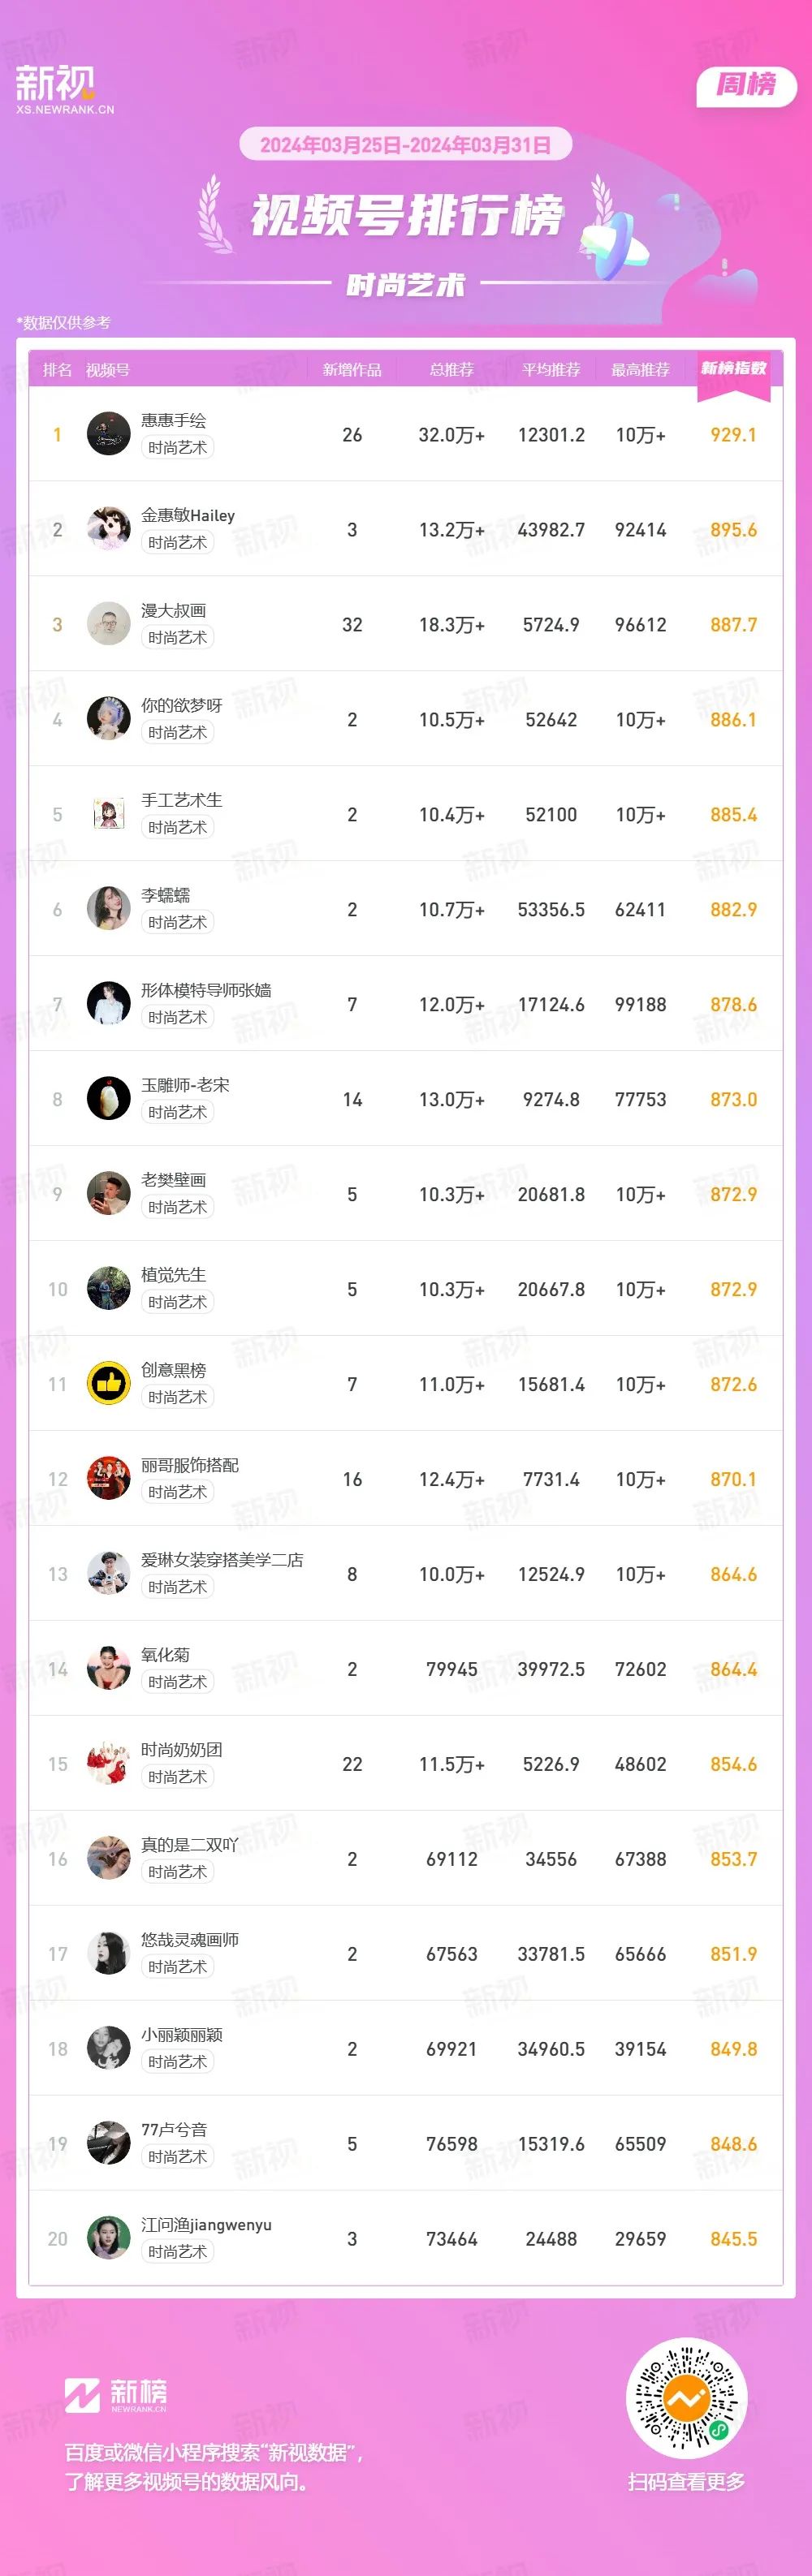Screen dimensions: 812x2576
Task: Open the 手工艺术生 account name
Action: pos(182,800)
